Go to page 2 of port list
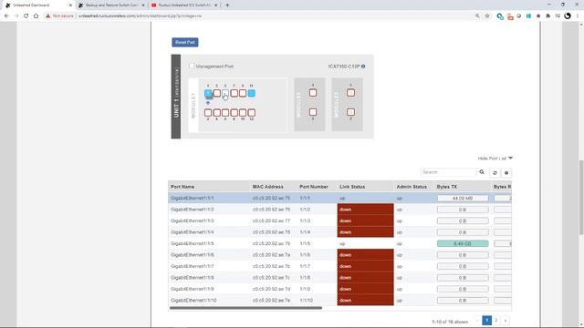This screenshot has height=328, width=584. click(496, 320)
